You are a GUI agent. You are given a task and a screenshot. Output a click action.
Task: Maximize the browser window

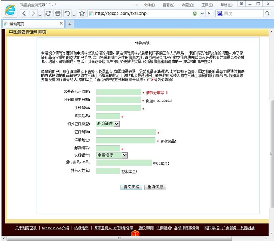(258, 4)
